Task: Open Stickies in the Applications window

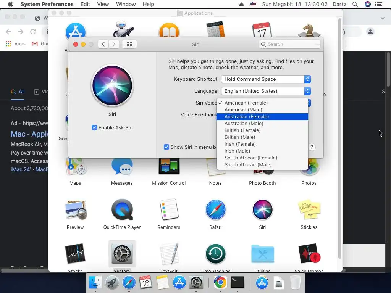Action: click(x=309, y=210)
